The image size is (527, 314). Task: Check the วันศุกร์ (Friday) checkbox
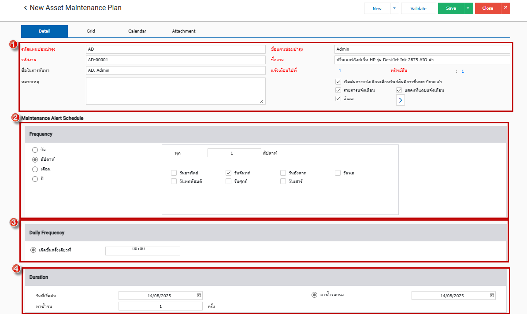pos(229,181)
